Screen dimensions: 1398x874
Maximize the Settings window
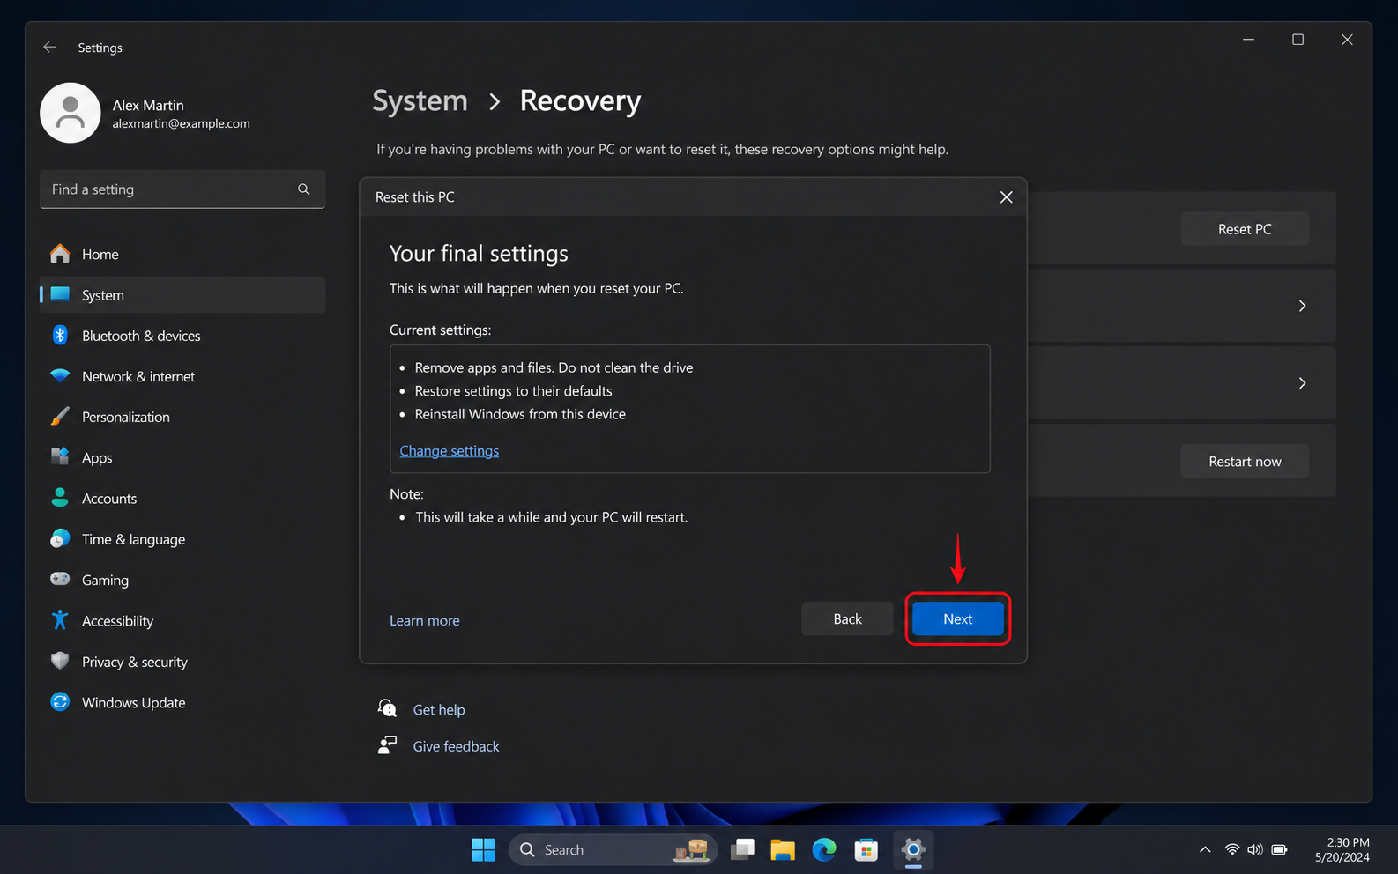[1298, 40]
